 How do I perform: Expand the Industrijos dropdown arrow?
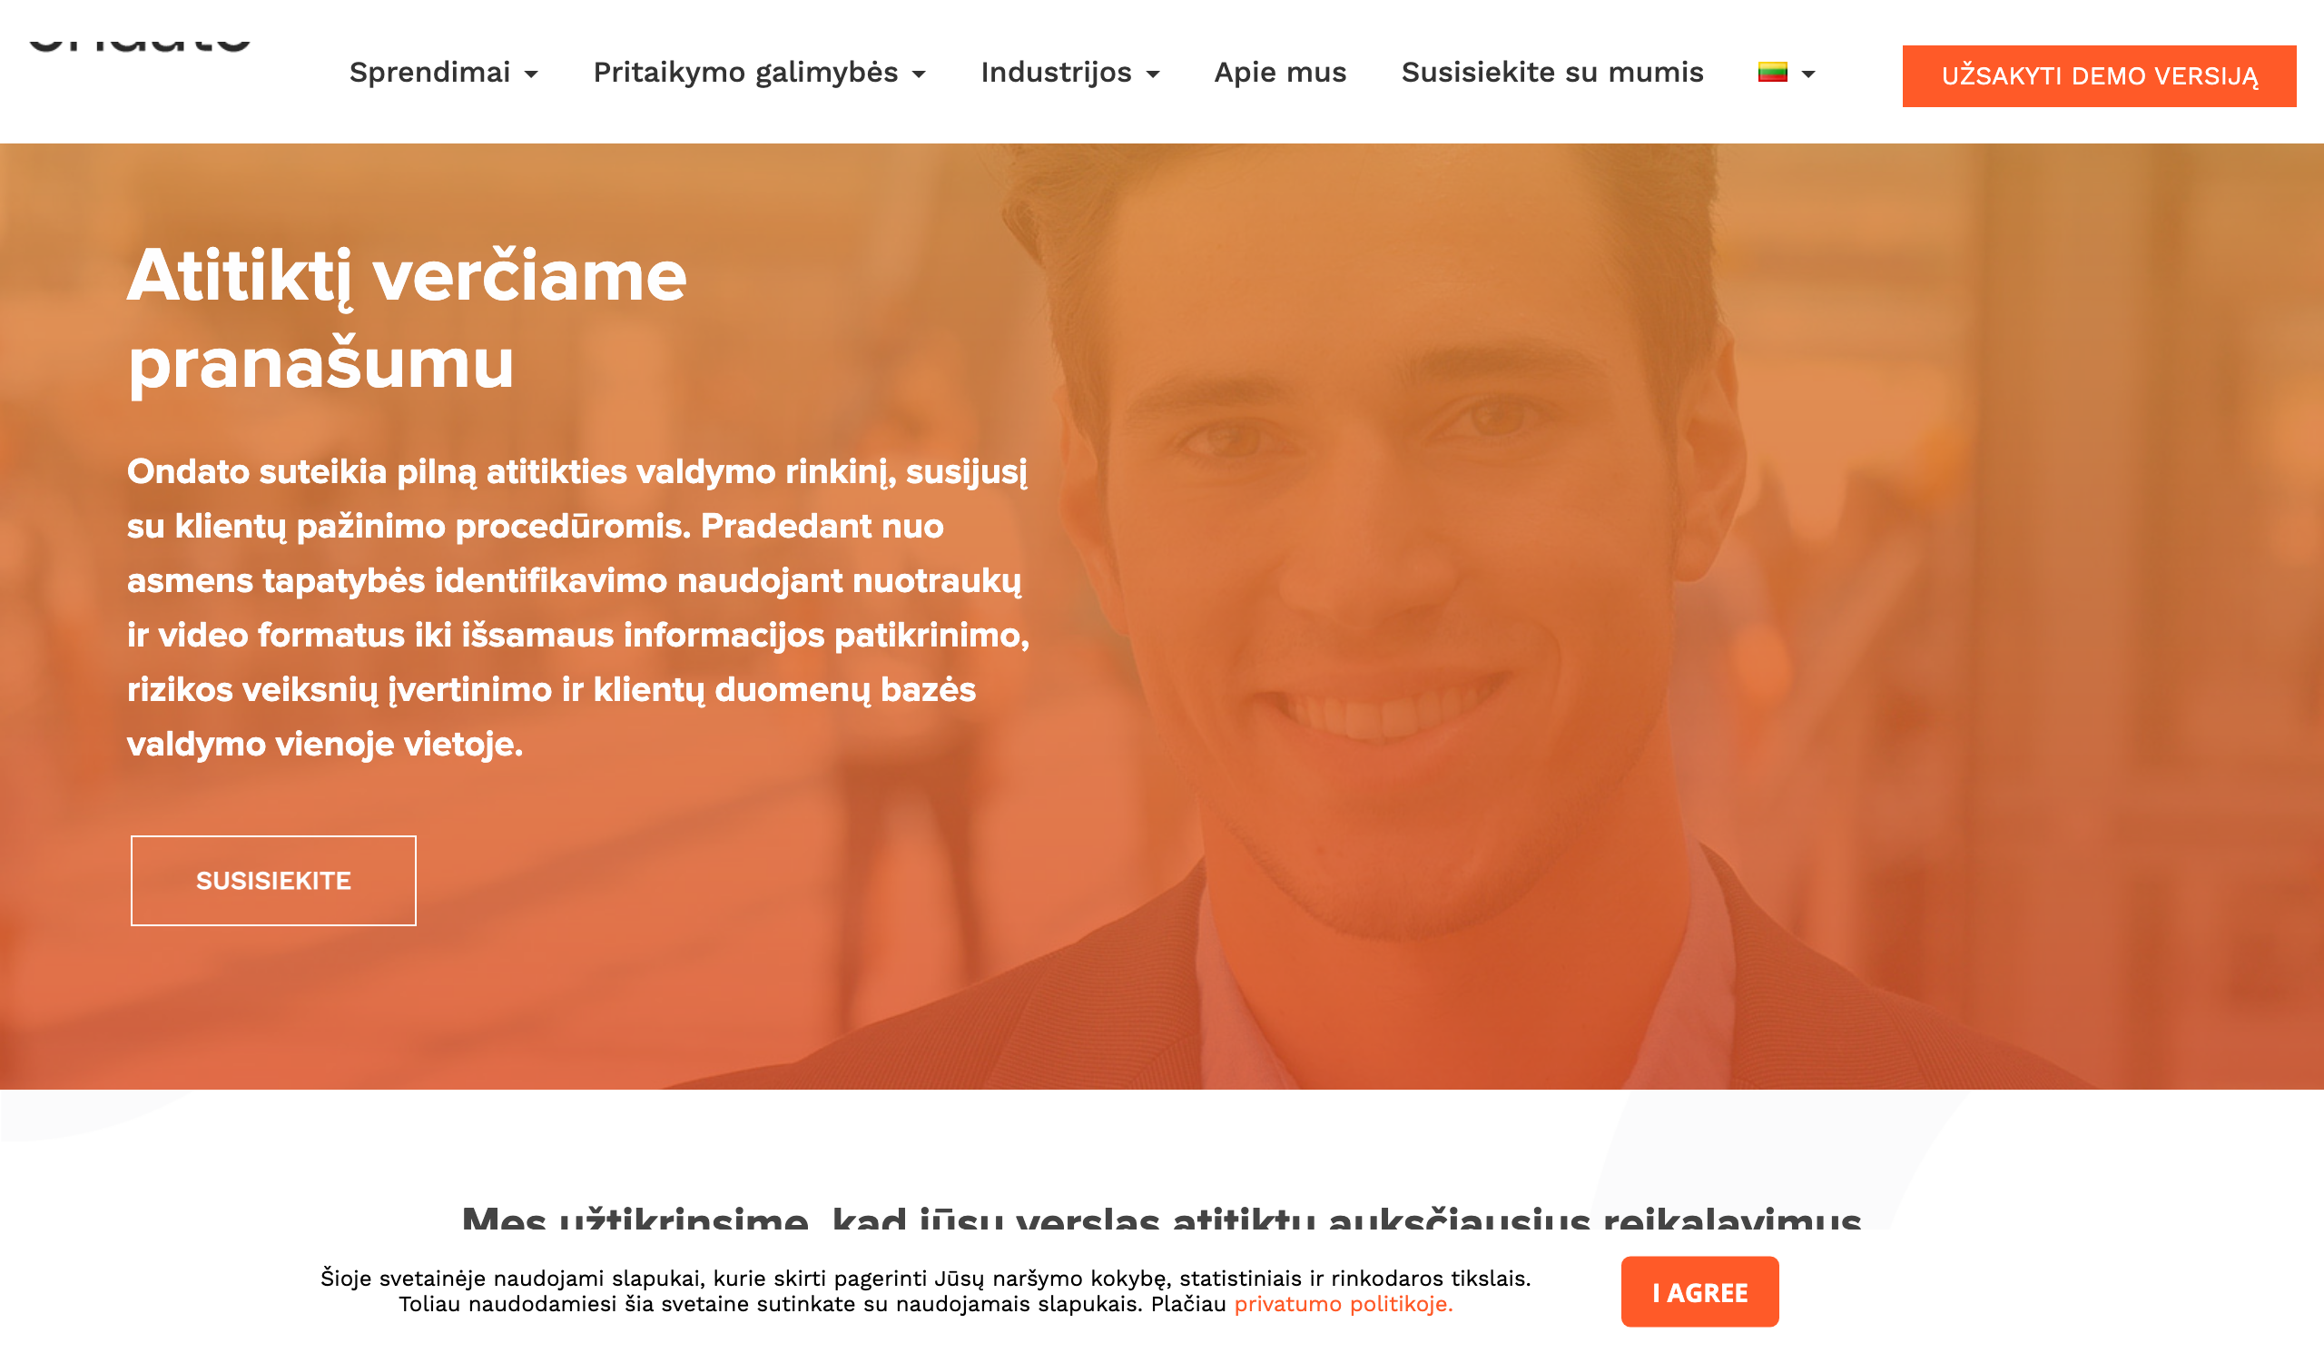pyautogui.click(x=1153, y=74)
